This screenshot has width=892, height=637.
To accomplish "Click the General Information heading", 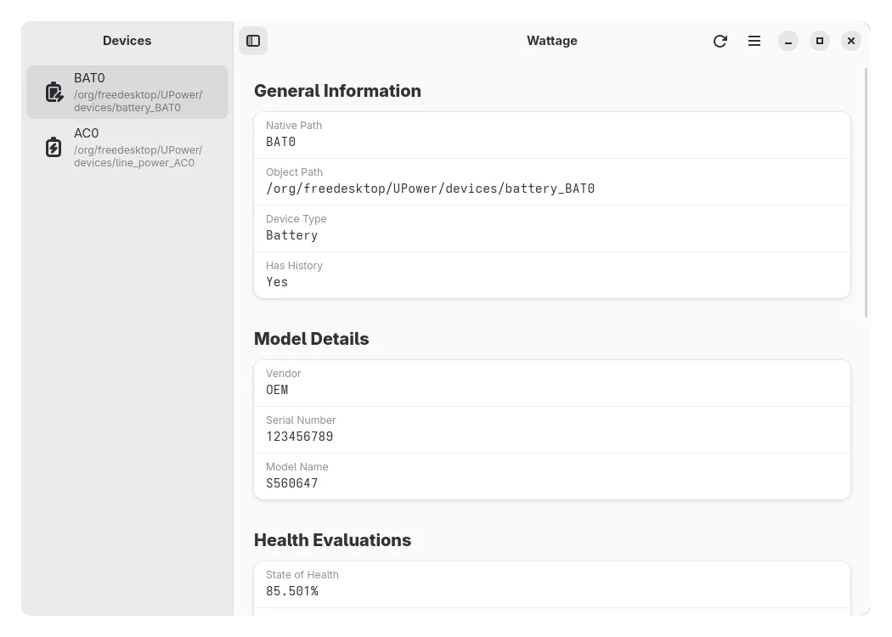I will 337,91.
